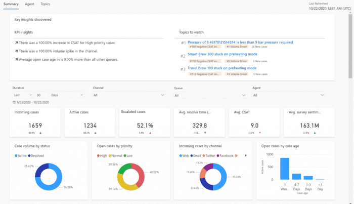Open the Topics tab
Viewport: 354px width, 204px height.
(x=46, y=4)
